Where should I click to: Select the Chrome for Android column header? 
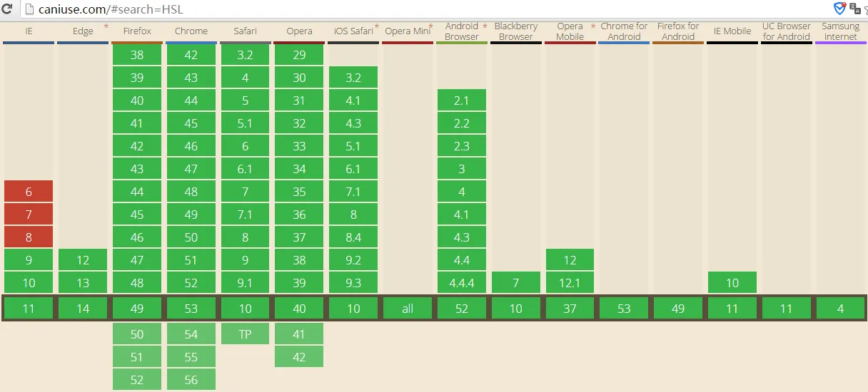point(624,31)
